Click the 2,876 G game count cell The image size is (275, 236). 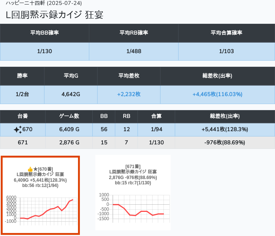pos(69,143)
